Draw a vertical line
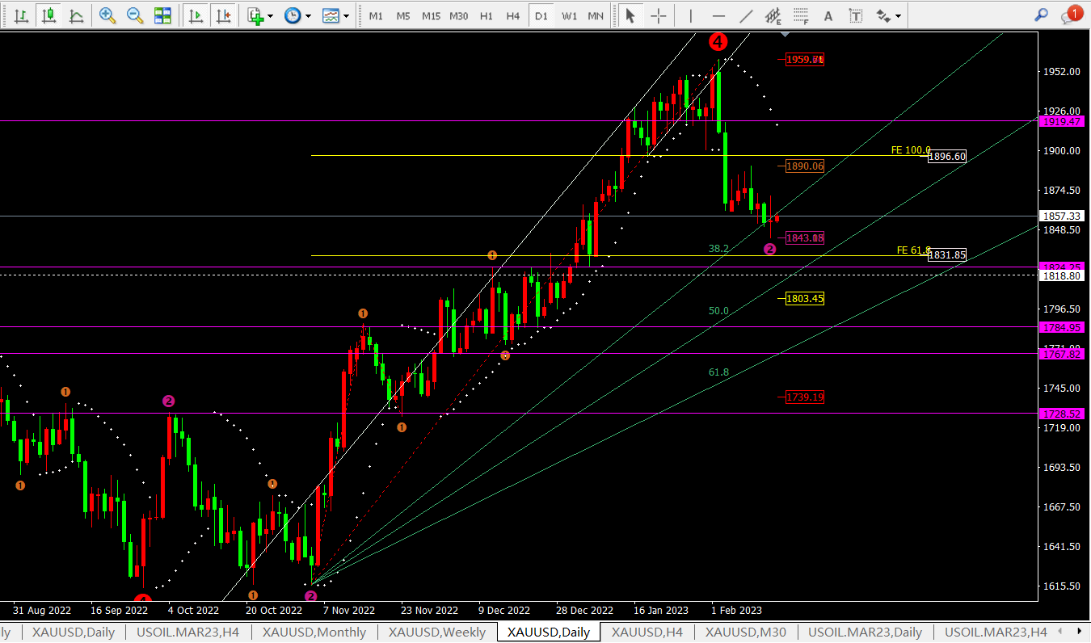Image resolution: width=1091 pixels, height=643 pixels. (x=690, y=15)
